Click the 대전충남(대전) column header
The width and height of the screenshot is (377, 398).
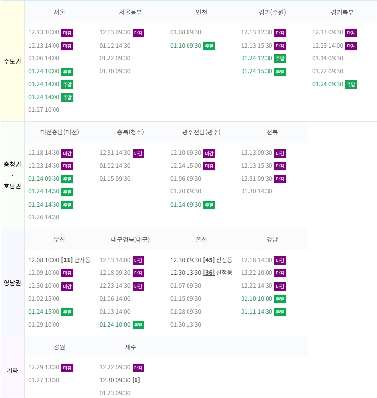tap(59, 132)
